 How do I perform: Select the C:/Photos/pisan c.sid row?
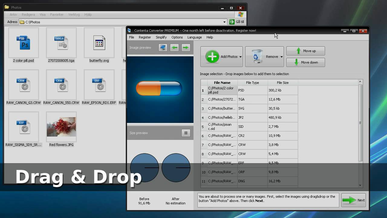point(249,127)
